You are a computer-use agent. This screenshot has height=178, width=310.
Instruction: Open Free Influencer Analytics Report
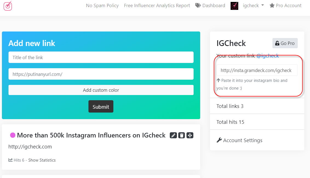pyautogui.click(x=157, y=5)
